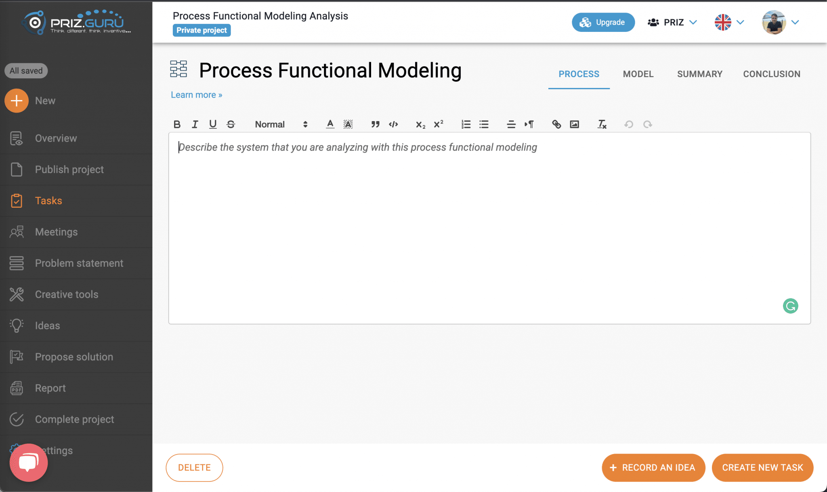
Task: Insert a blockquote using the quote icon
Action: [x=375, y=124]
